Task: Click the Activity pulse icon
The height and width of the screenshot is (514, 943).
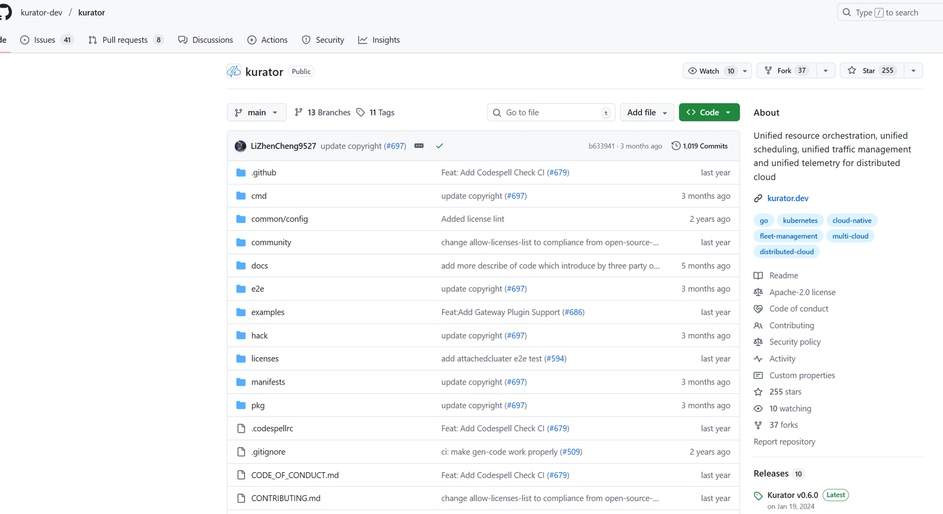Action: [x=758, y=359]
